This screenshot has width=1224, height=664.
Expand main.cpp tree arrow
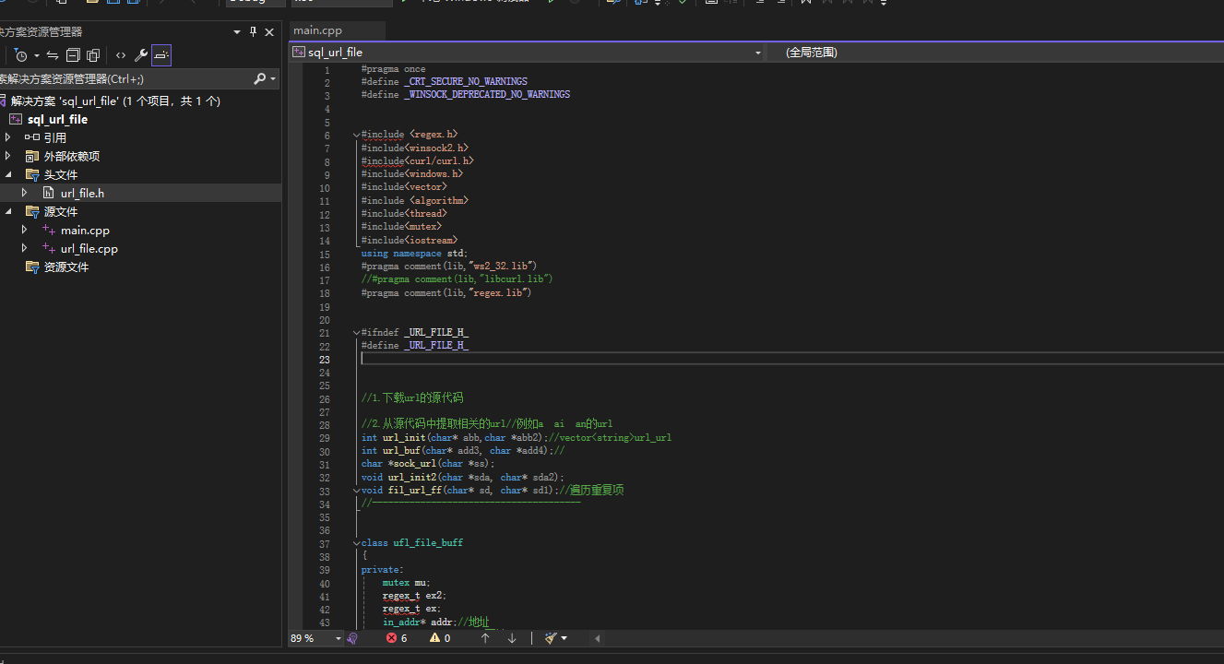(x=25, y=230)
